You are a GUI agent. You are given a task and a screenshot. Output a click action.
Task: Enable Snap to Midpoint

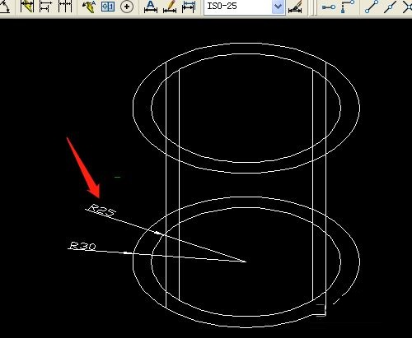[390, 7]
